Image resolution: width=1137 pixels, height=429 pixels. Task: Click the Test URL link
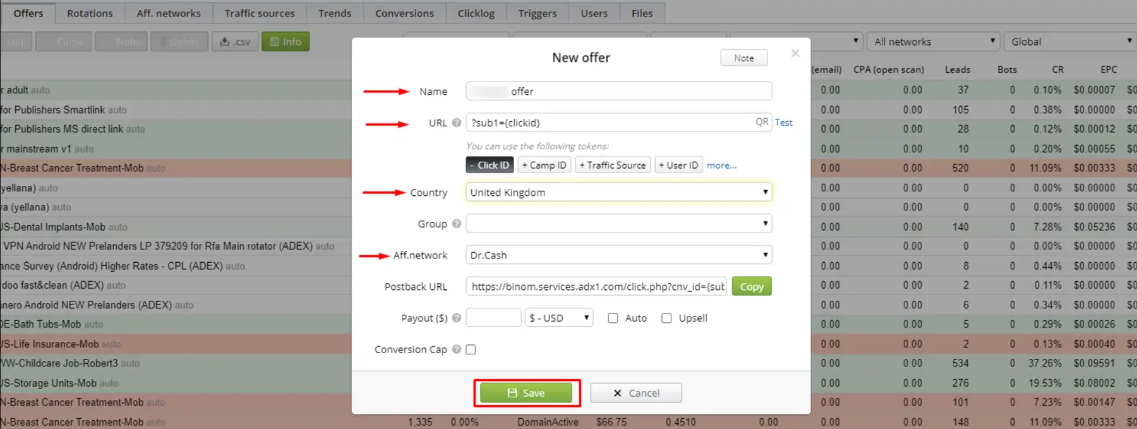click(x=784, y=123)
